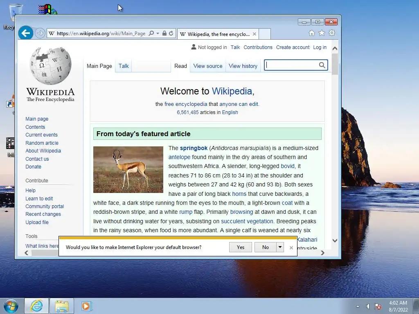The height and width of the screenshot is (314, 419).
Task: Click the volume speaker tray icon
Action: pos(368,306)
